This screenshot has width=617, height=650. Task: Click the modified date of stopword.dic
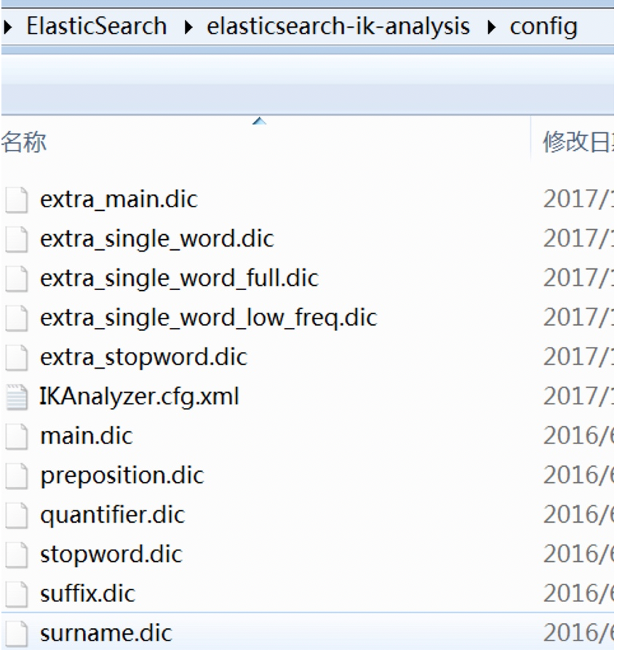tap(578, 554)
